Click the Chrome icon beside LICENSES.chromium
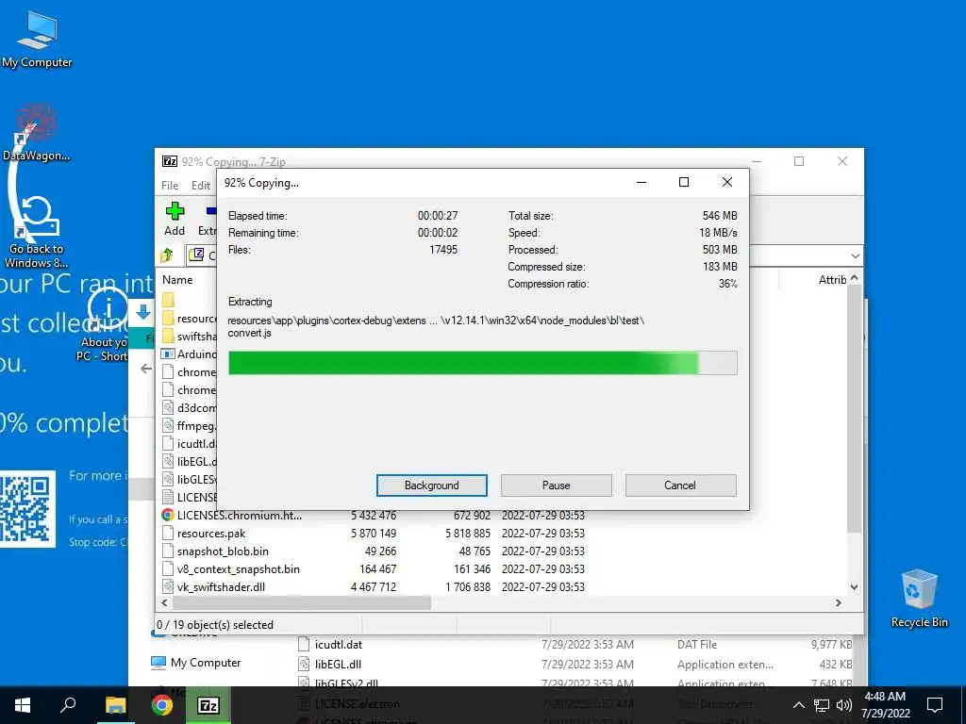Image resolution: width=966 pixels, height=724 pixels. [168, 515]
